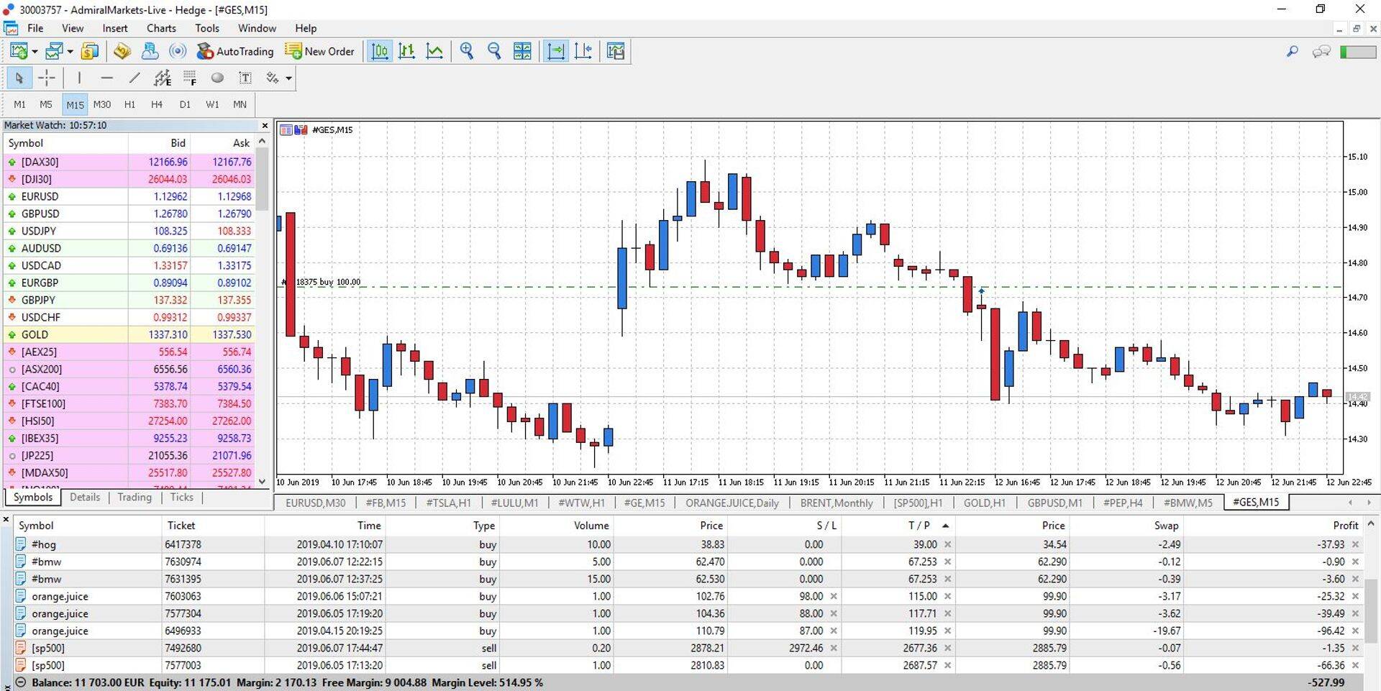Image resolution: width=1381 pixels, height=691 pixels.
Task: Expand the new chart dropdown arrow
Action: click(x=35, y=52)
